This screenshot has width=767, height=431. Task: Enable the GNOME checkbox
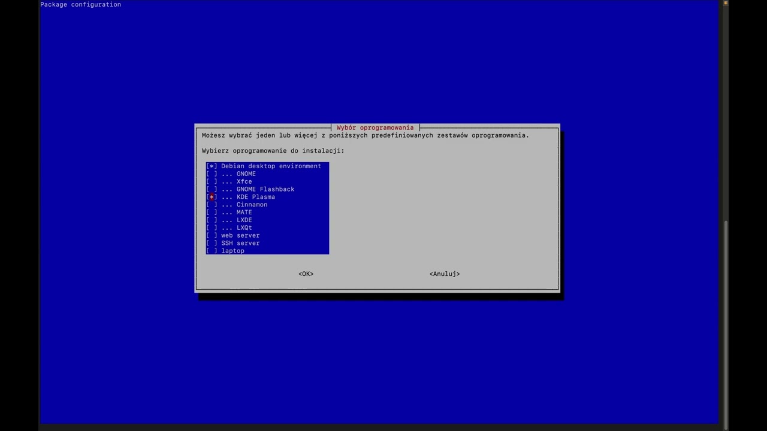(x=212, y=174)
